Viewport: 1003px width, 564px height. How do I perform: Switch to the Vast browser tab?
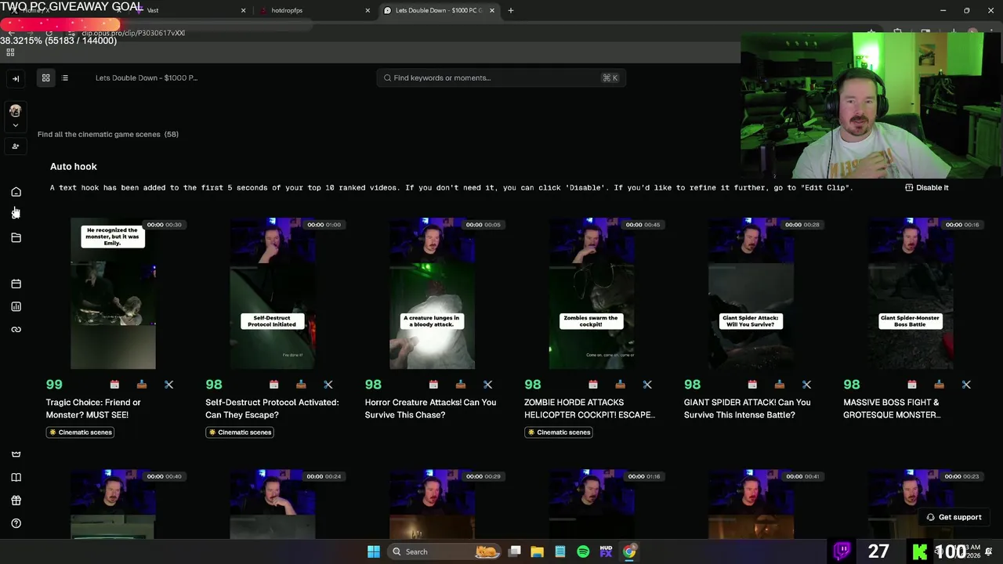point(188,10)
